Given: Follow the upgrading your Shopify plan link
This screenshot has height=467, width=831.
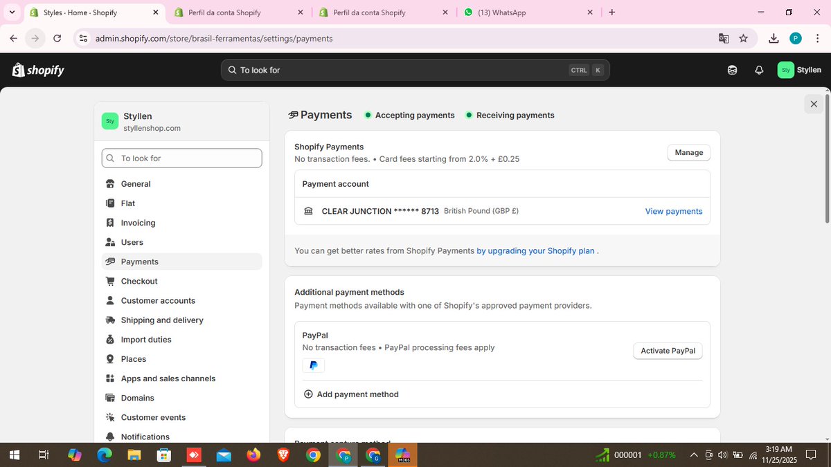Looking at the screenshot, I should tap(535, 251).
